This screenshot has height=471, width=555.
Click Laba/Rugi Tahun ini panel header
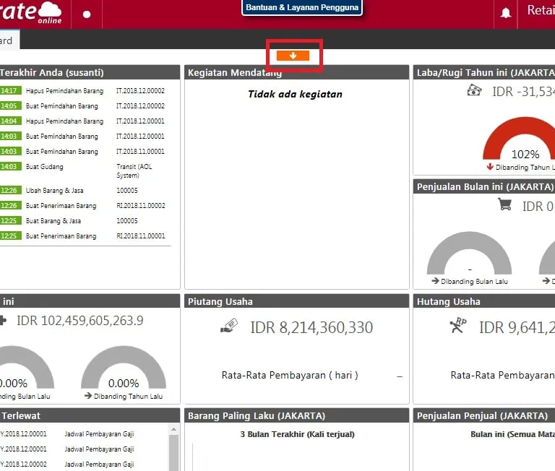pos(484,72)
